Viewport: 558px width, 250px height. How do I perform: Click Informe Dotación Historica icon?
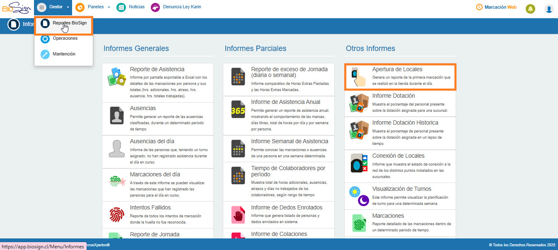359,130
